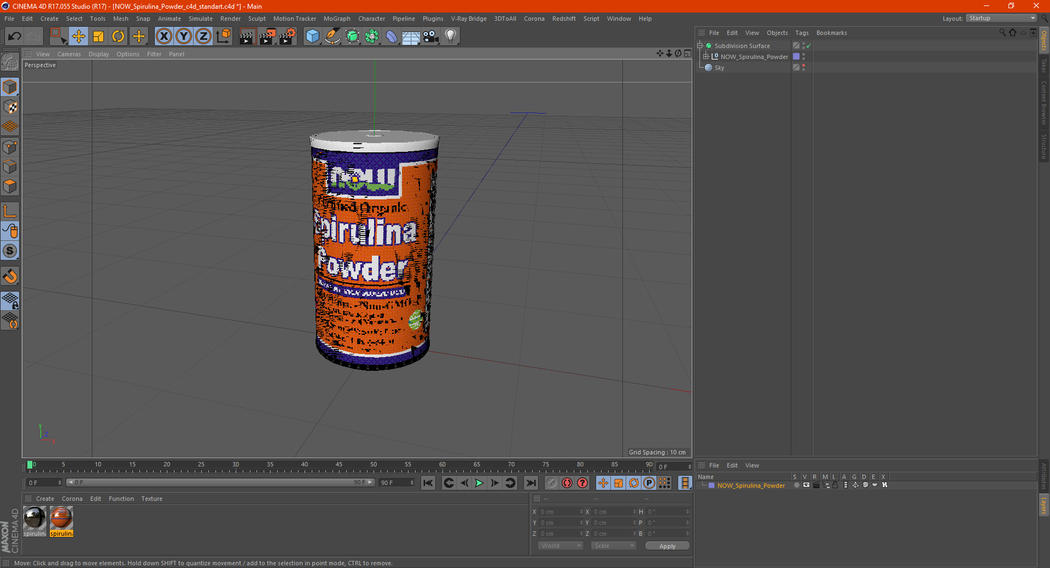Switch to Texture mode
Screen dimensions: 1050x568
[x=10, y=107]
